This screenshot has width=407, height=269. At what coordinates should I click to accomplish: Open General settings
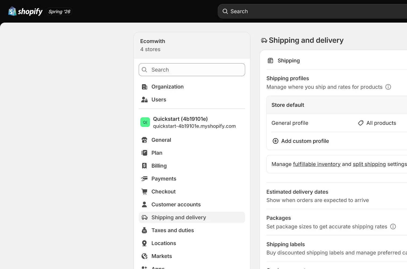click(192, 140)
